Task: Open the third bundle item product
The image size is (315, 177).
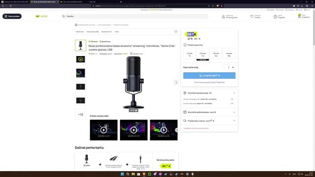Action: (141, 162)
